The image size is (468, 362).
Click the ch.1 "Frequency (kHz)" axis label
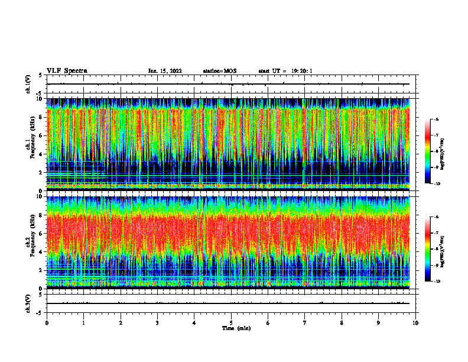[x=32, y=137]
